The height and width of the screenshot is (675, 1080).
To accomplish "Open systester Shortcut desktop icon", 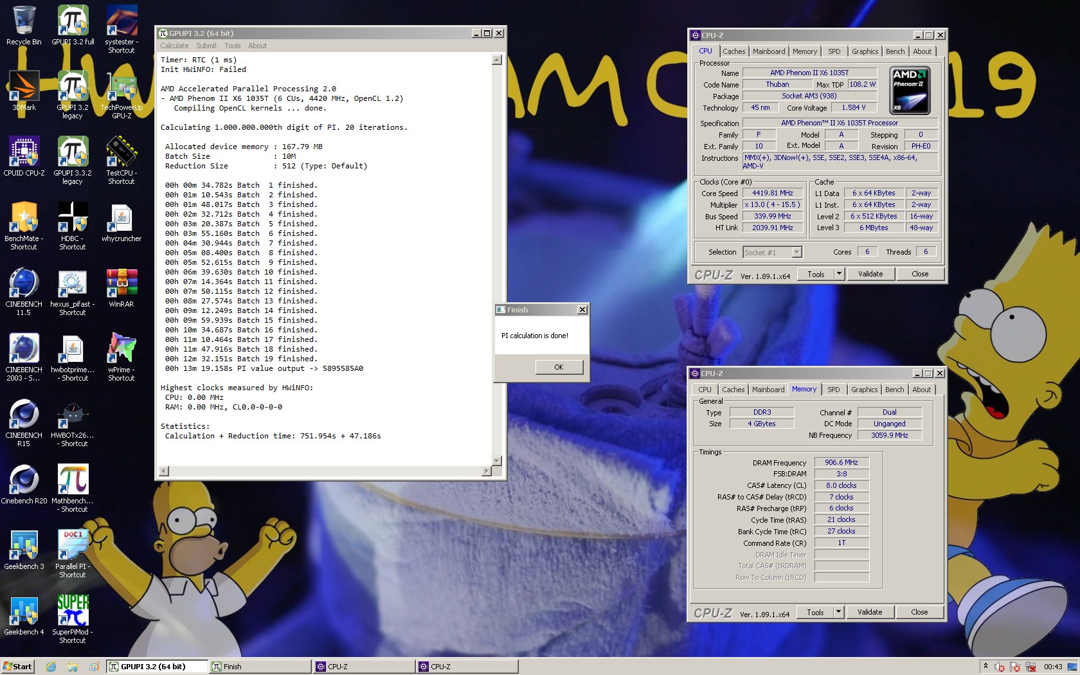I will click(122, 30).
